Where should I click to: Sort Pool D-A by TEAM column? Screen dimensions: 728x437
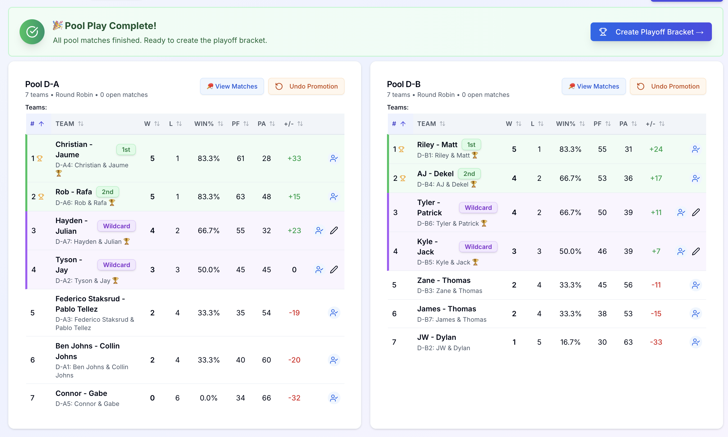tap(70, 124)
